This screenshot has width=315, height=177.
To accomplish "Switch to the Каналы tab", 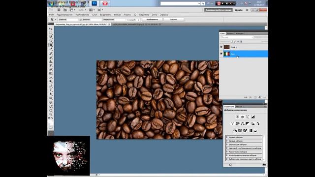I will pyautogui.click(x=230, y=33).
